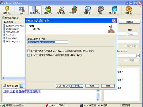Click the port field showing 4661
Viewport: 143px width, 107px height.
pos(133,34)
